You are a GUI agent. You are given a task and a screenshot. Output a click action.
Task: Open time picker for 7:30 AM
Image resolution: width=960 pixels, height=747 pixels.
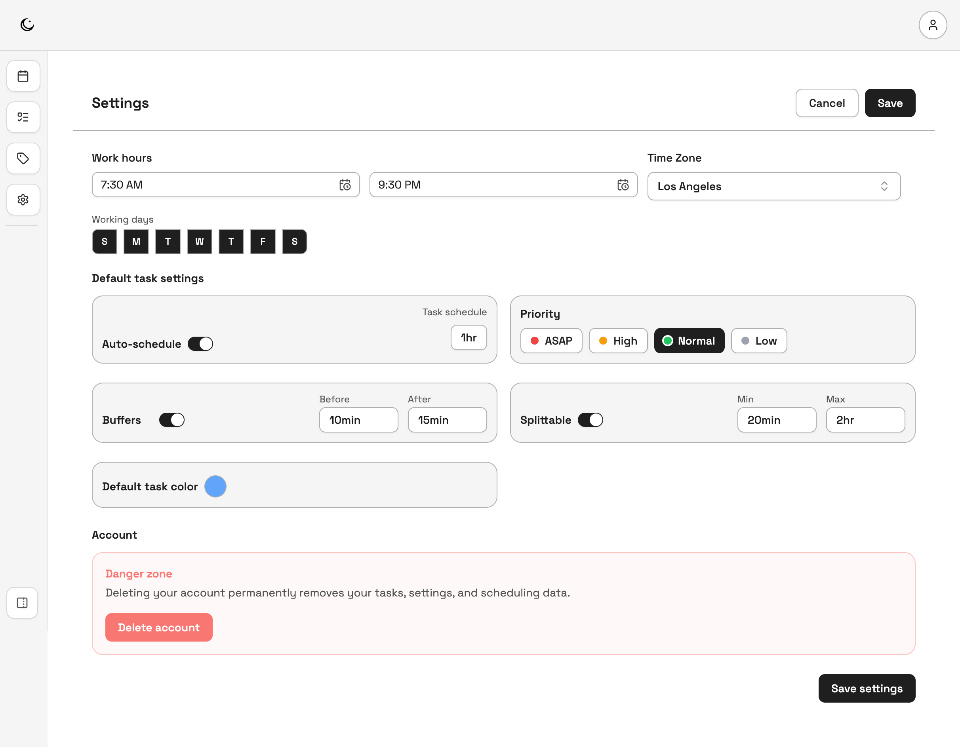click(345, 185)
